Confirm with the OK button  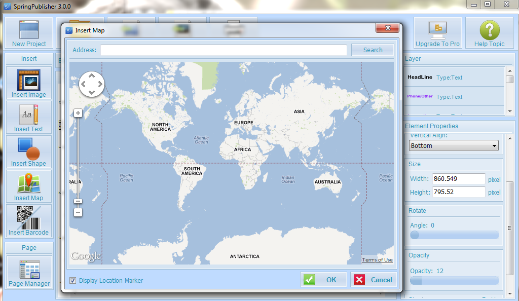tap(323, 280)
